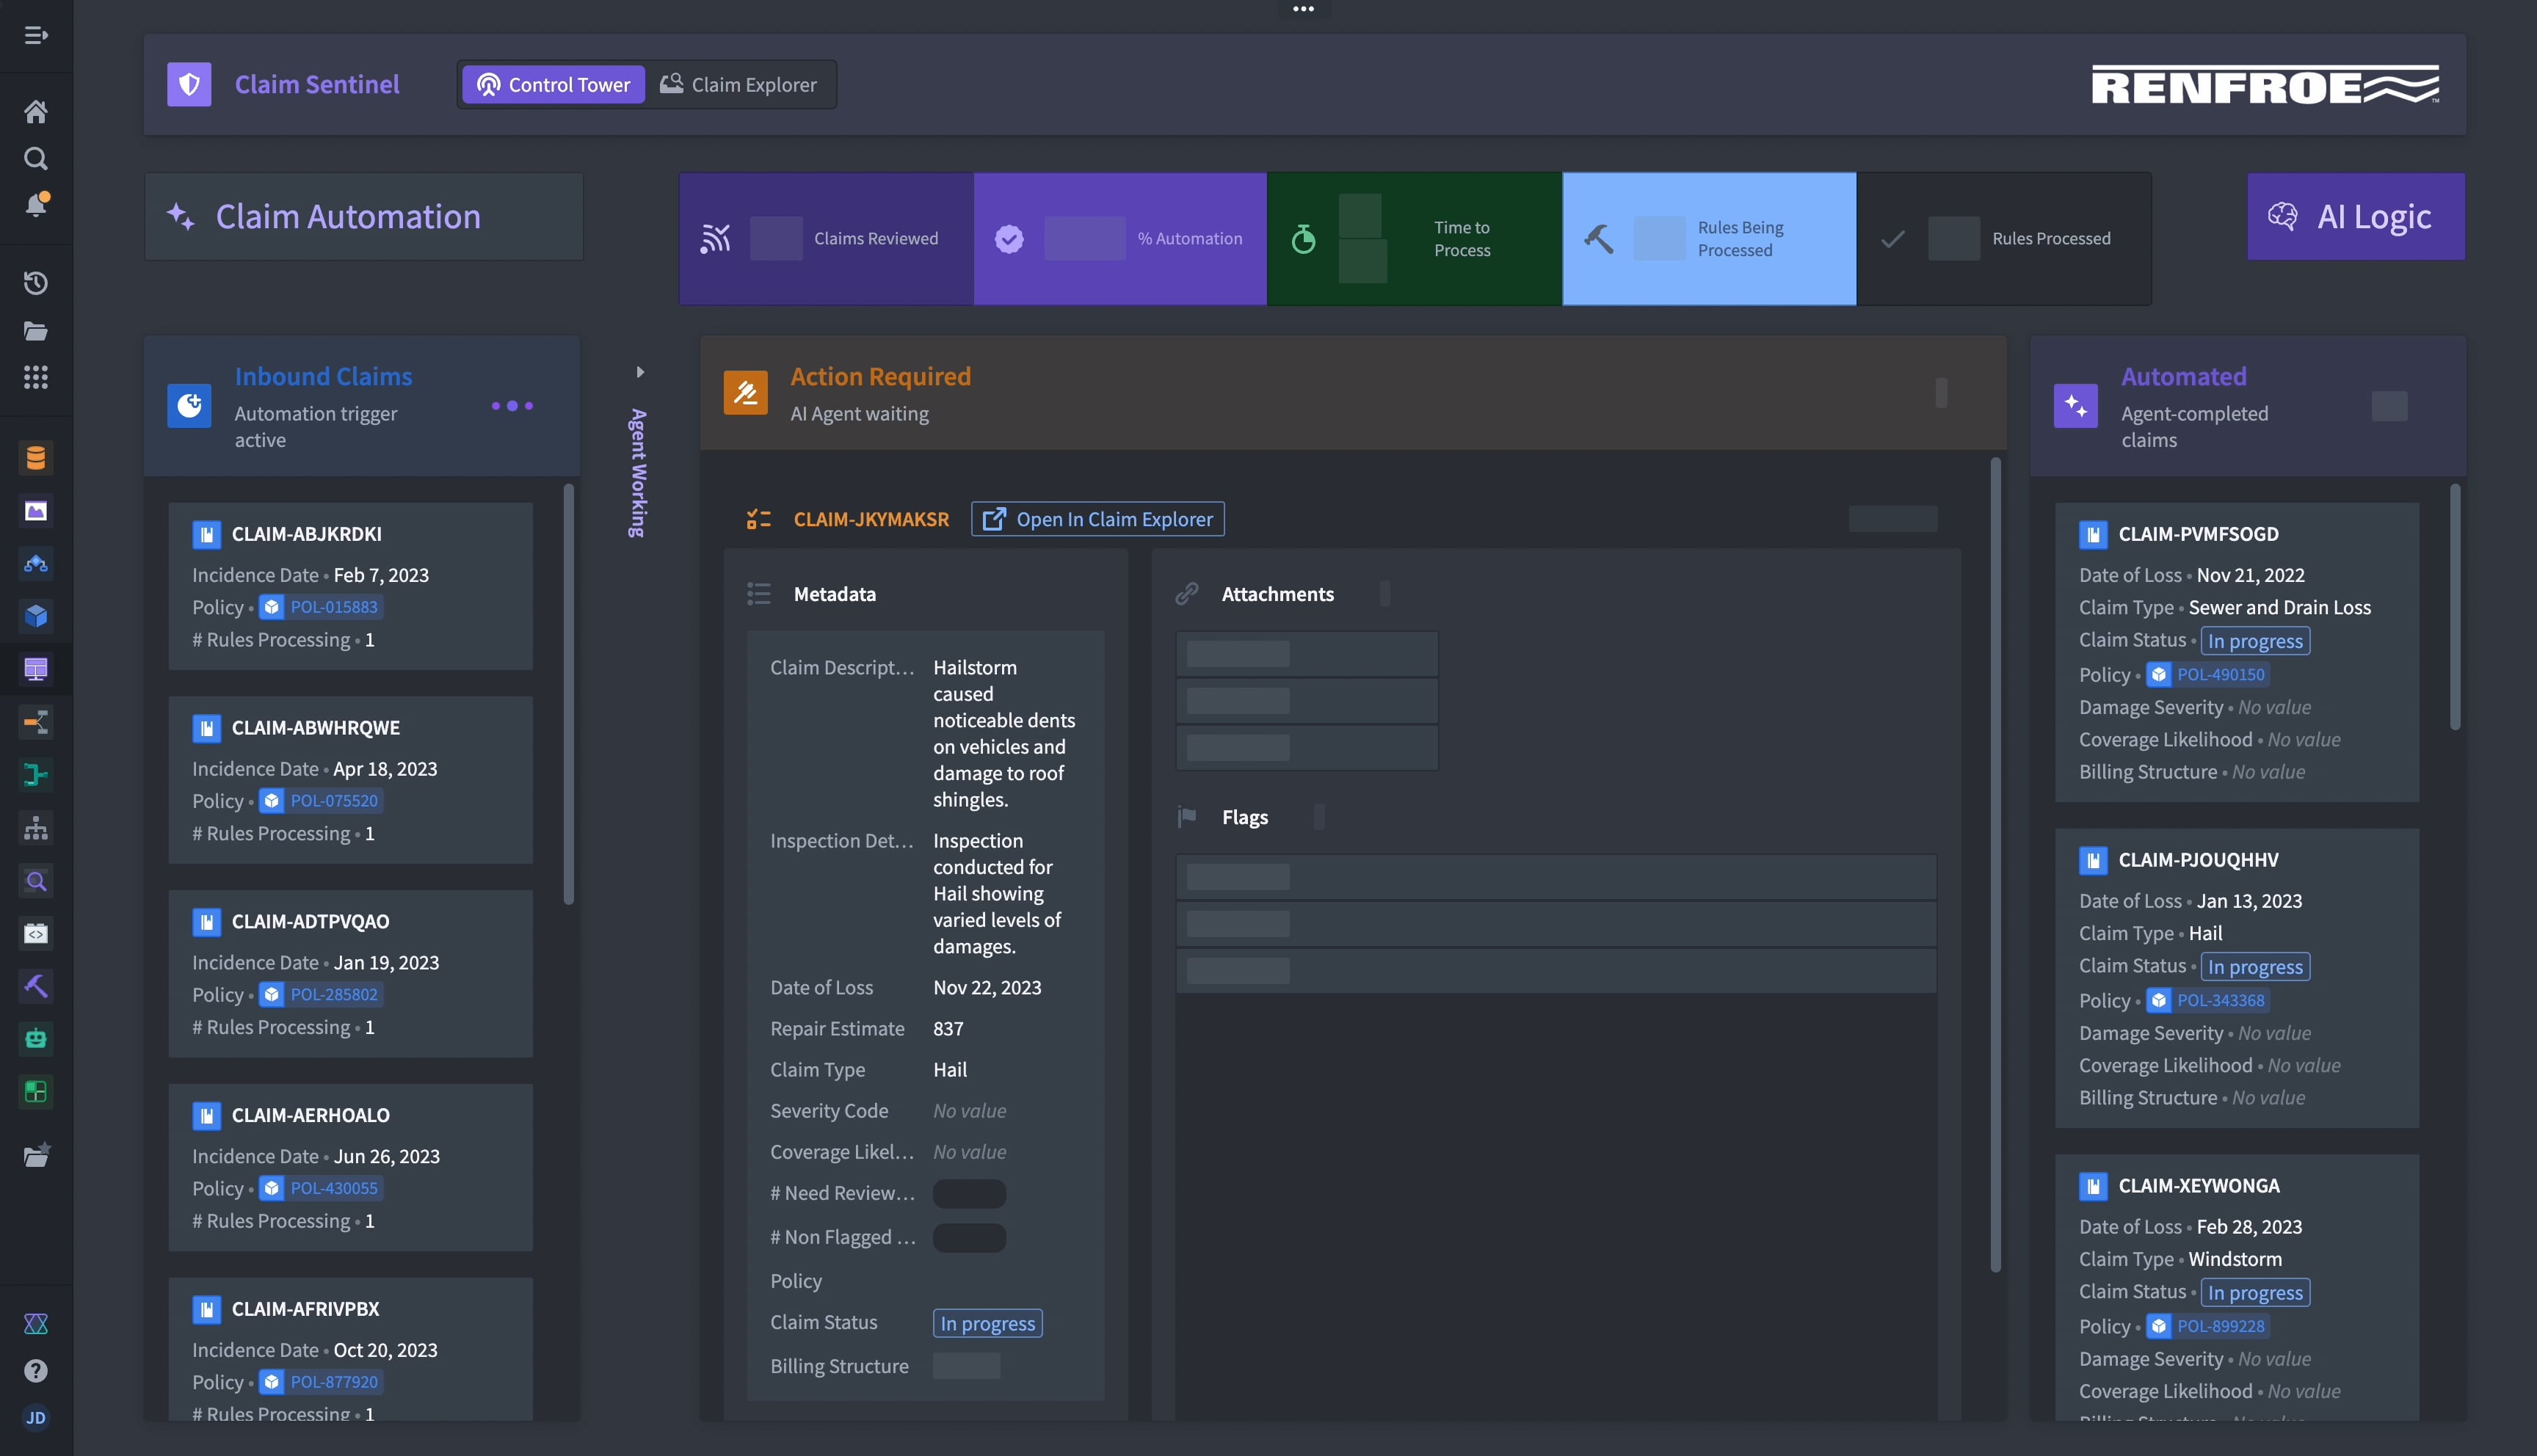The image size is (2537, 1456).
Task: Open the Inbound Claims overflow menu
Action: [512, 406]
